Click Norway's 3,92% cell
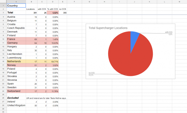This screenshot has width=187, height=113. (x=53, y=65)
